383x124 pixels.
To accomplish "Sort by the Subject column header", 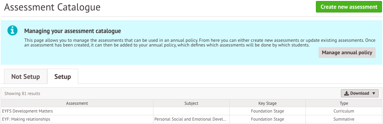I will [191, 103].
